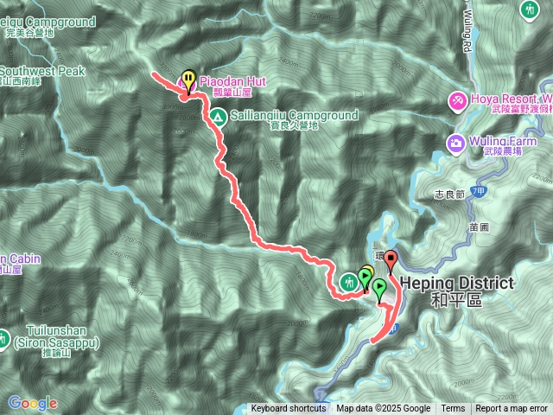Open the Google logo link

[x=33, y=404]
